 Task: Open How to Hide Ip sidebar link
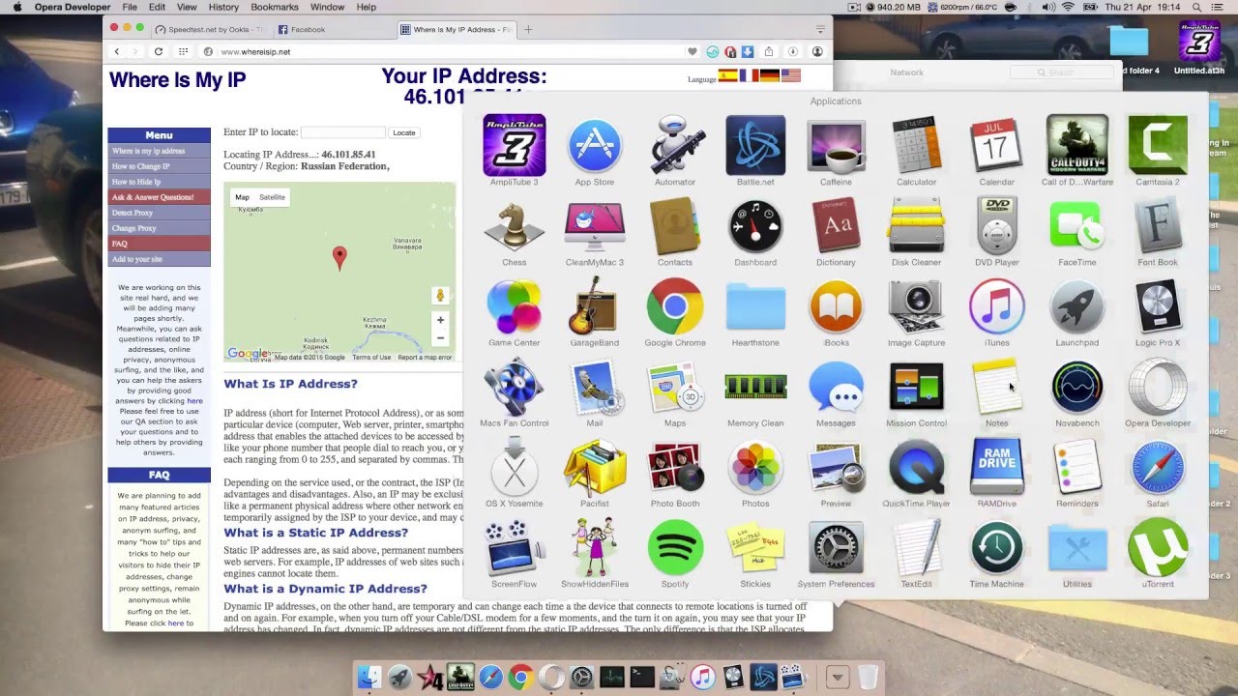click(159, 182)
